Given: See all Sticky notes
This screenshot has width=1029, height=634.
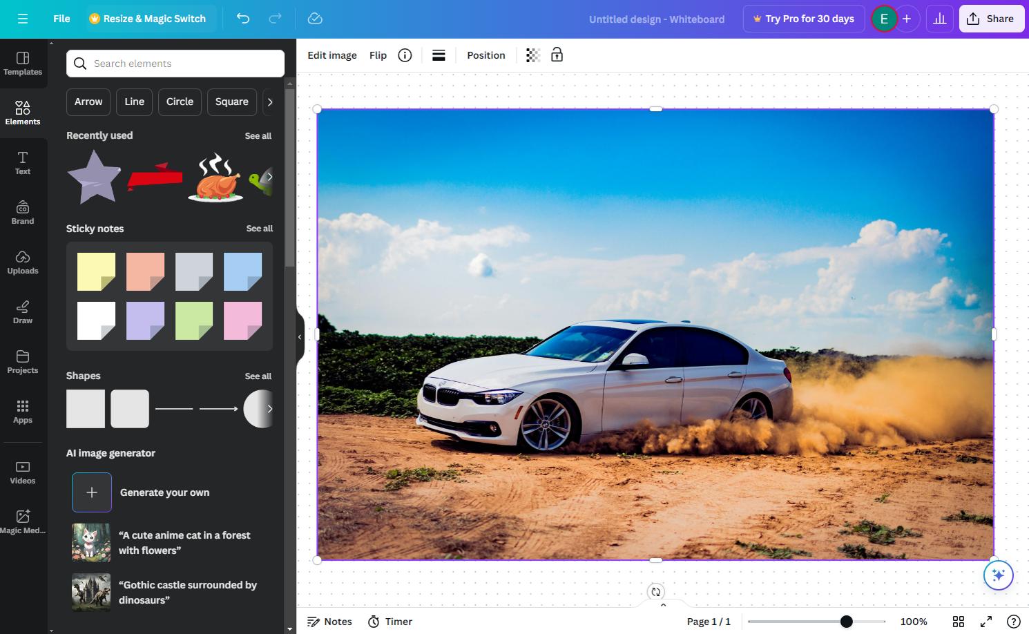Looking at the screenshot, I should coord(260,228).
